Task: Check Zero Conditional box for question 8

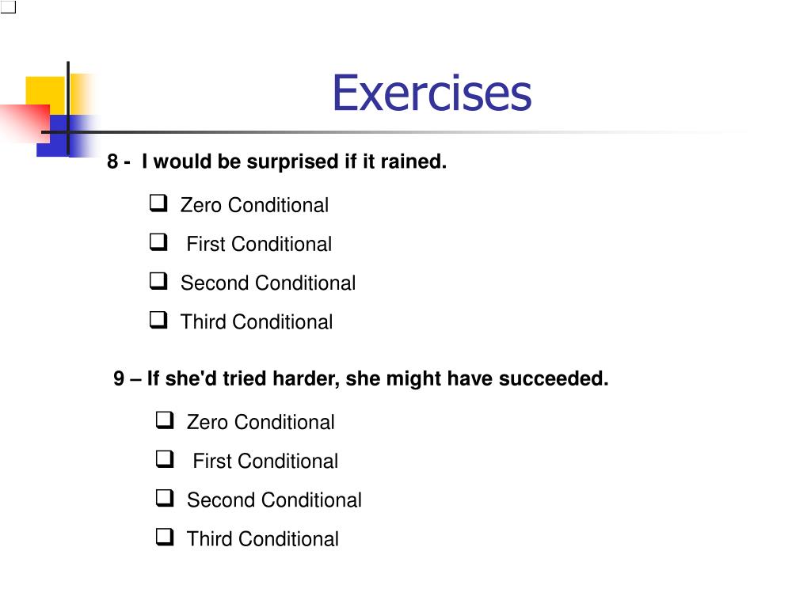Action: (x=158, y=203)
